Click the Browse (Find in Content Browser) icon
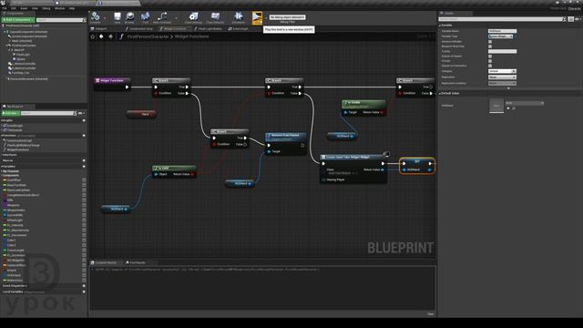This screenshot has width=583, height=328. [129, 17]
